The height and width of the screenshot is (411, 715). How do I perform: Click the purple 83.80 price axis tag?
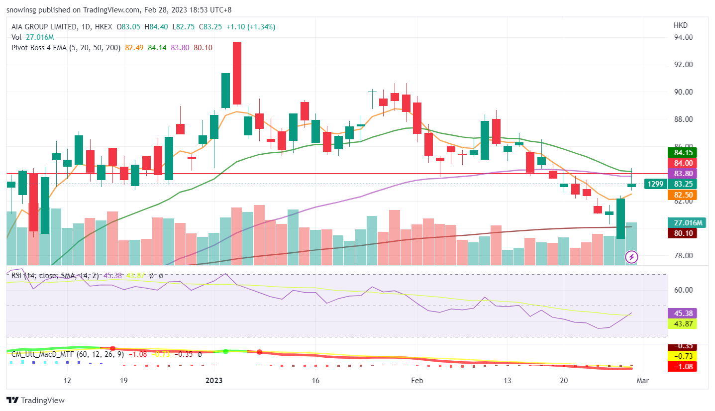click(683, 174)
